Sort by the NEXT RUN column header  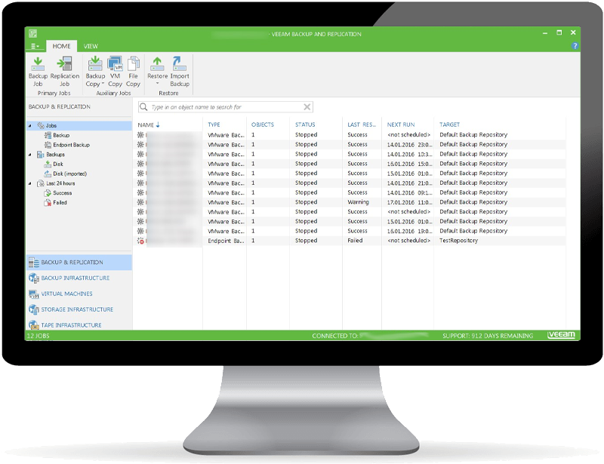click(401, 124)
